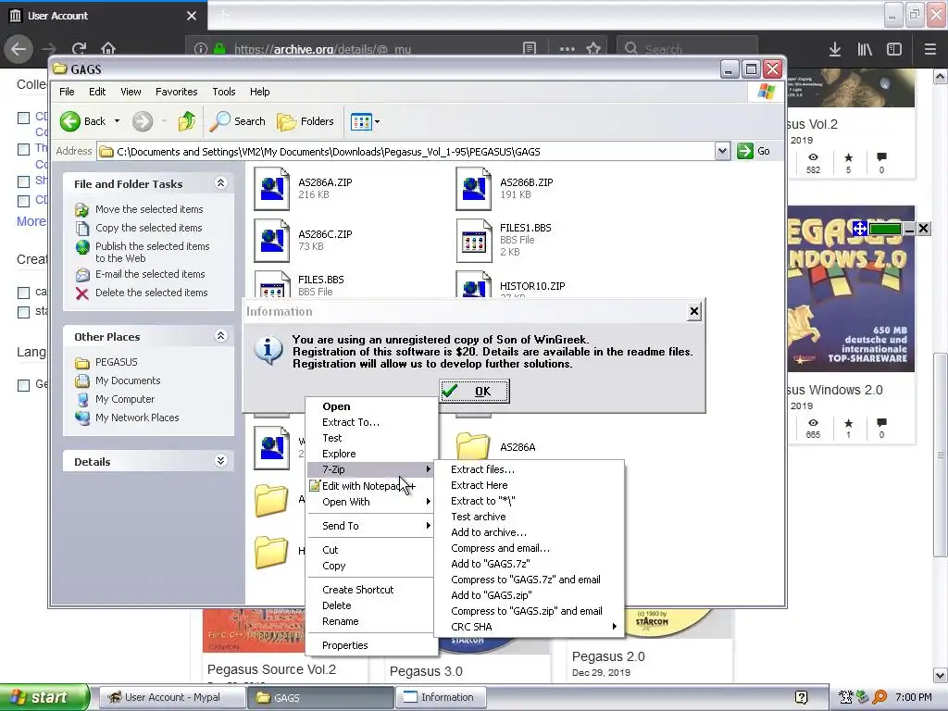Select Extract Here in 7-Zip submenu

pos(529,485)
